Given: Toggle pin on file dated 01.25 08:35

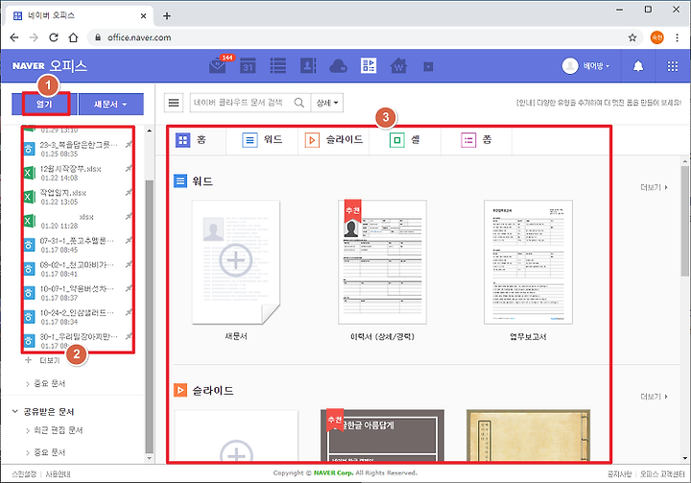Looking at the screenshot, I should (x=129, y=144).
